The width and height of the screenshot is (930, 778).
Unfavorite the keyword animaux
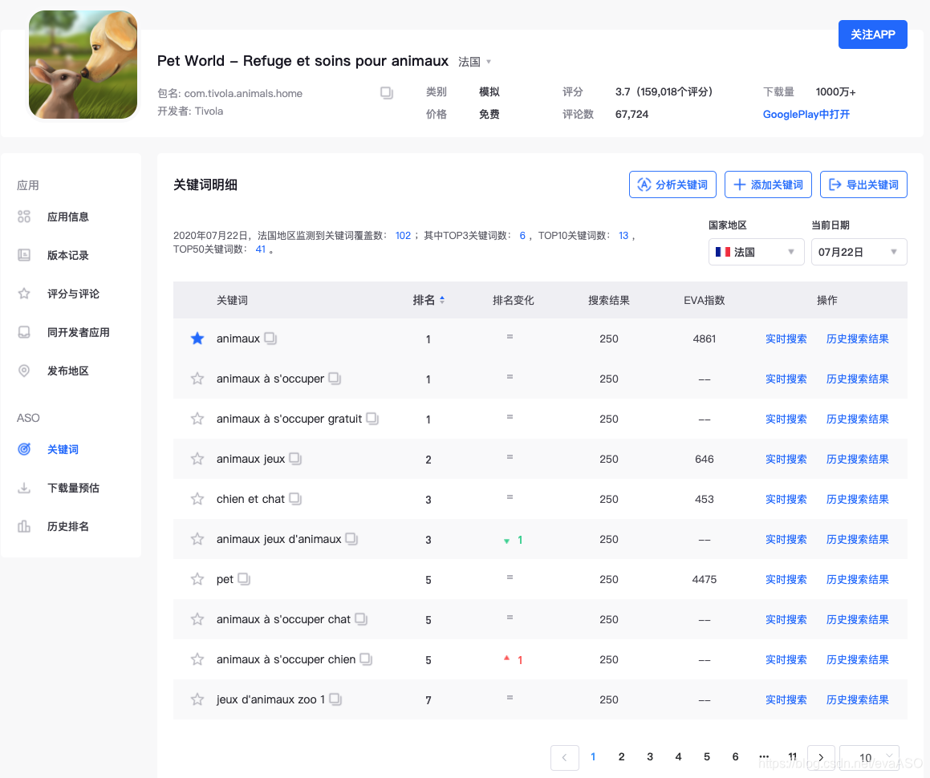tap(197, 338)
